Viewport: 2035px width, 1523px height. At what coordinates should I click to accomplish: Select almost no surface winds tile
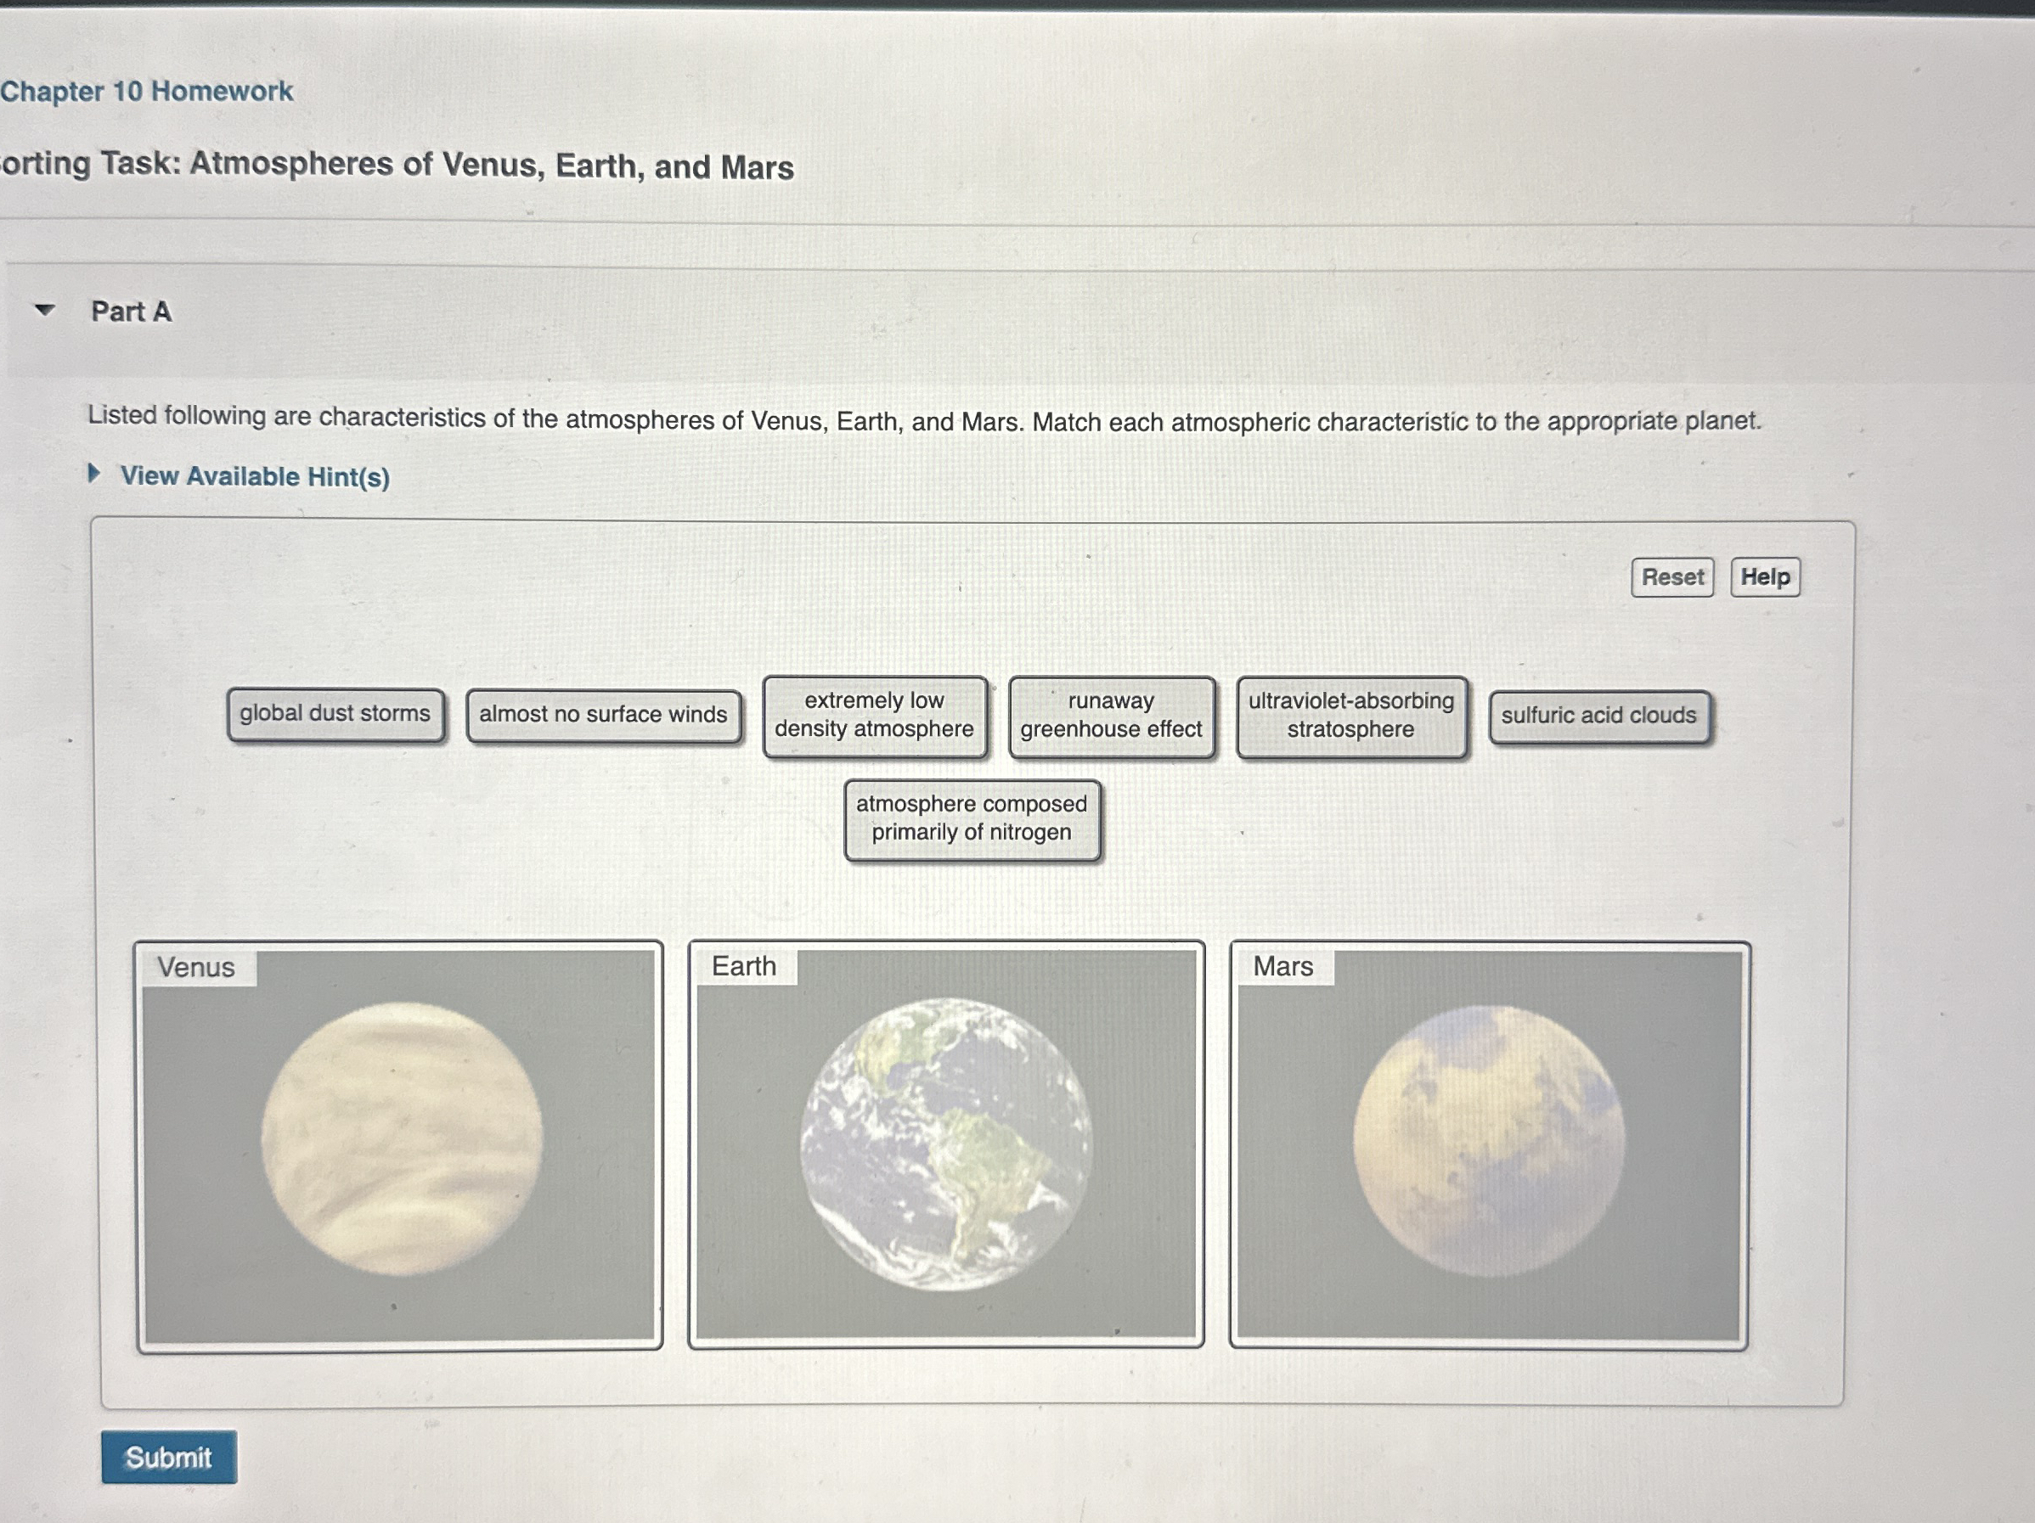(x=604, y=715)
